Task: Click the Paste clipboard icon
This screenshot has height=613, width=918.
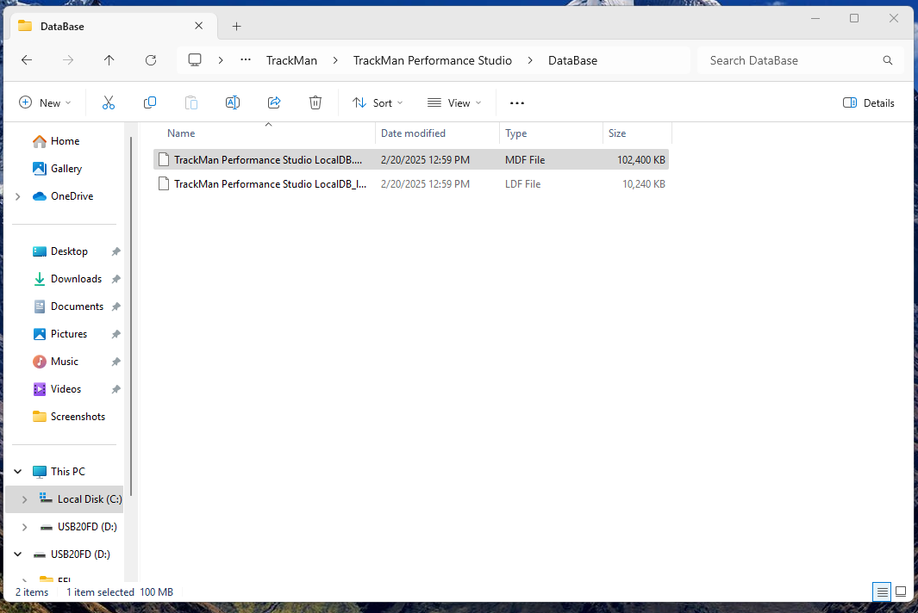Action: click(191, 103)
